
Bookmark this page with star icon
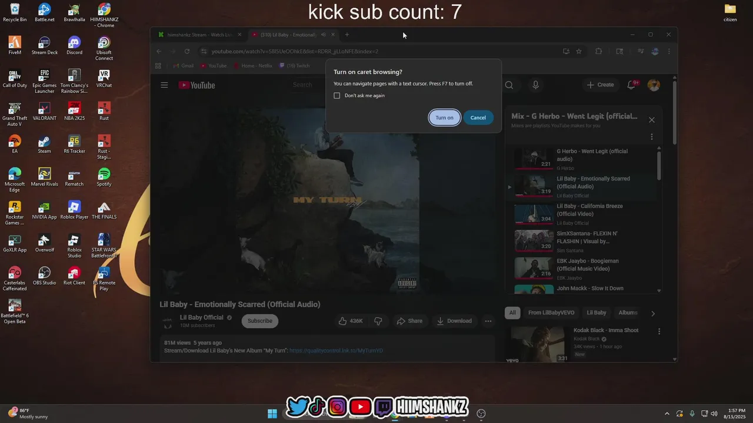coord(579,51)
